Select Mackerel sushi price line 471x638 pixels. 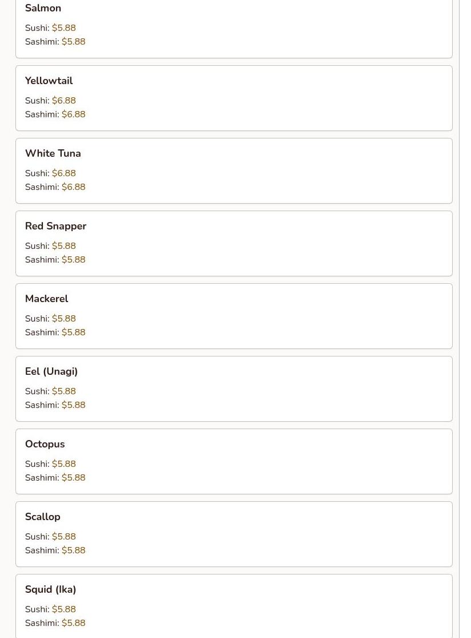(50, 319)
